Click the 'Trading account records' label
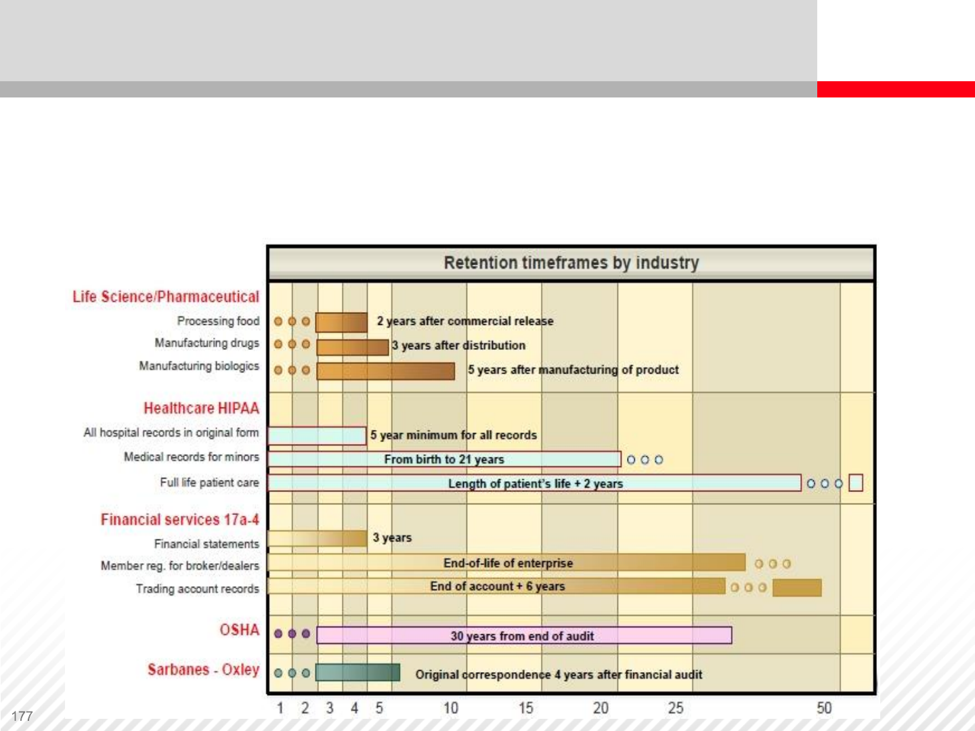 pyautogui.click(x=198, y=589)
